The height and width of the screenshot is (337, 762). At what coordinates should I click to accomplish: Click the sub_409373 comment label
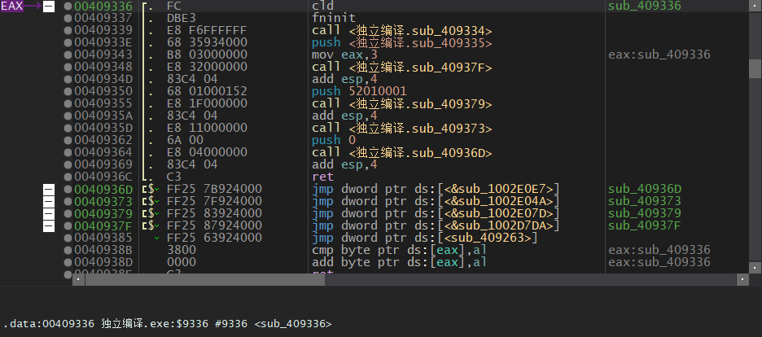click(645, 201)
